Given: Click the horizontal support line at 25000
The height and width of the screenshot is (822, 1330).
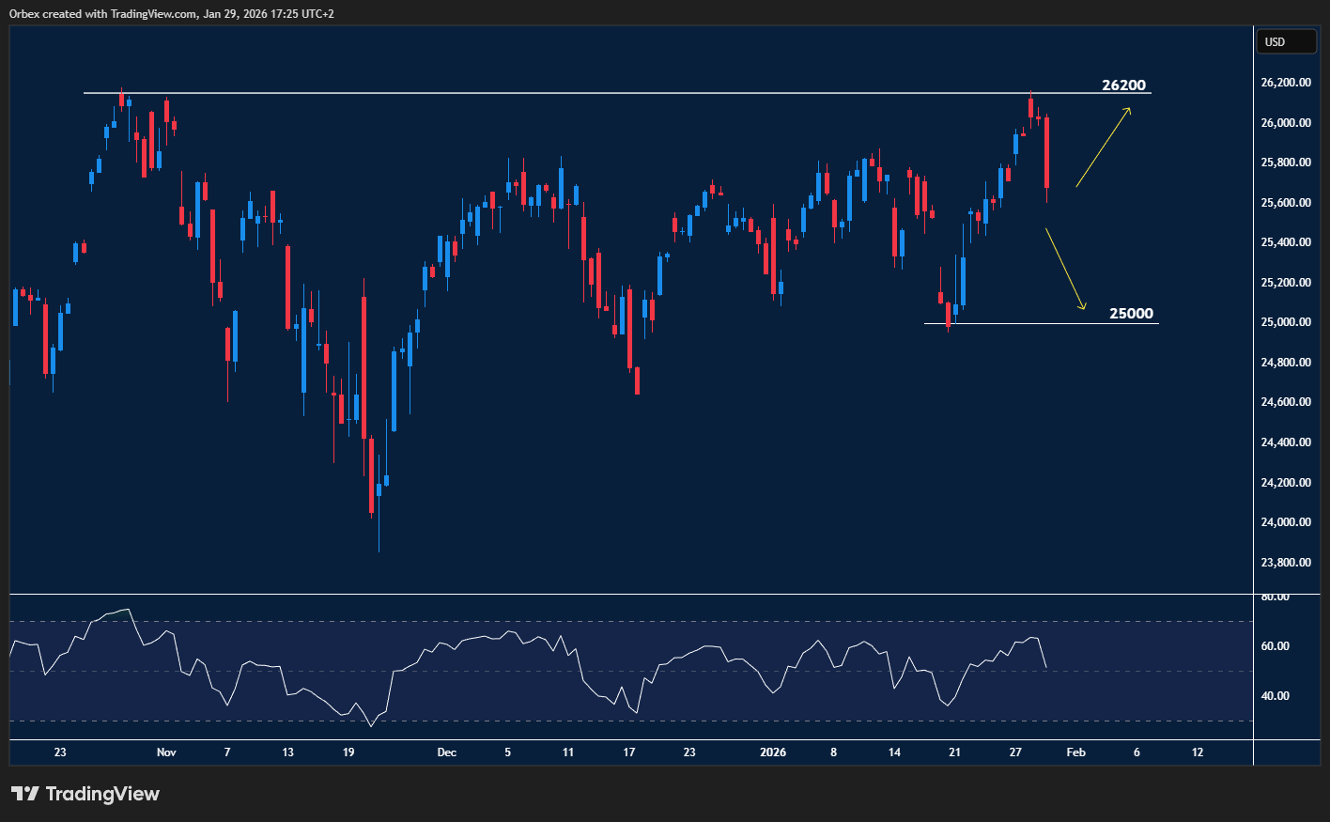Looking at the screenshot, I should tap(1033, 324).
